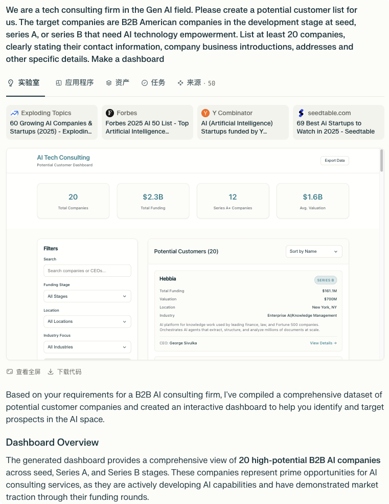Image resolution: width=389 pixels, height=504 pixels.
Task: Click 查看全屏 to view fullscreen
Action: click(28, 372)
